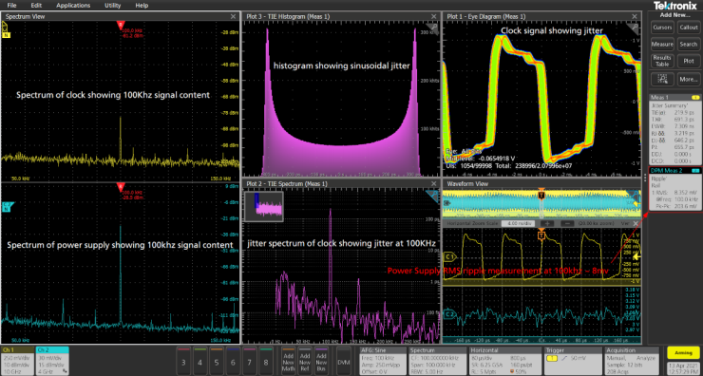This screenshot has height=376, width=703.
Task: Click the Measure button
Action: (662, 45)
